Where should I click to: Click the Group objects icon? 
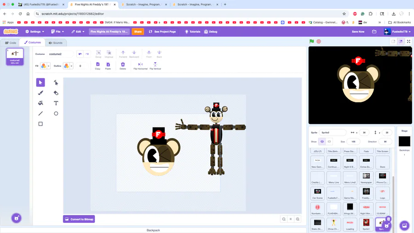click(98, 54)
